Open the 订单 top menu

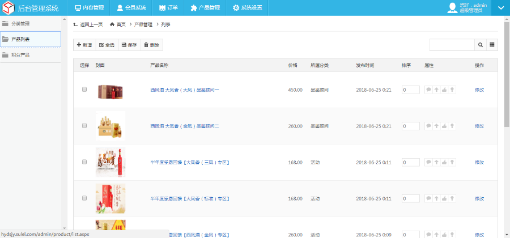pyautogui.click(x=168, y=8)
